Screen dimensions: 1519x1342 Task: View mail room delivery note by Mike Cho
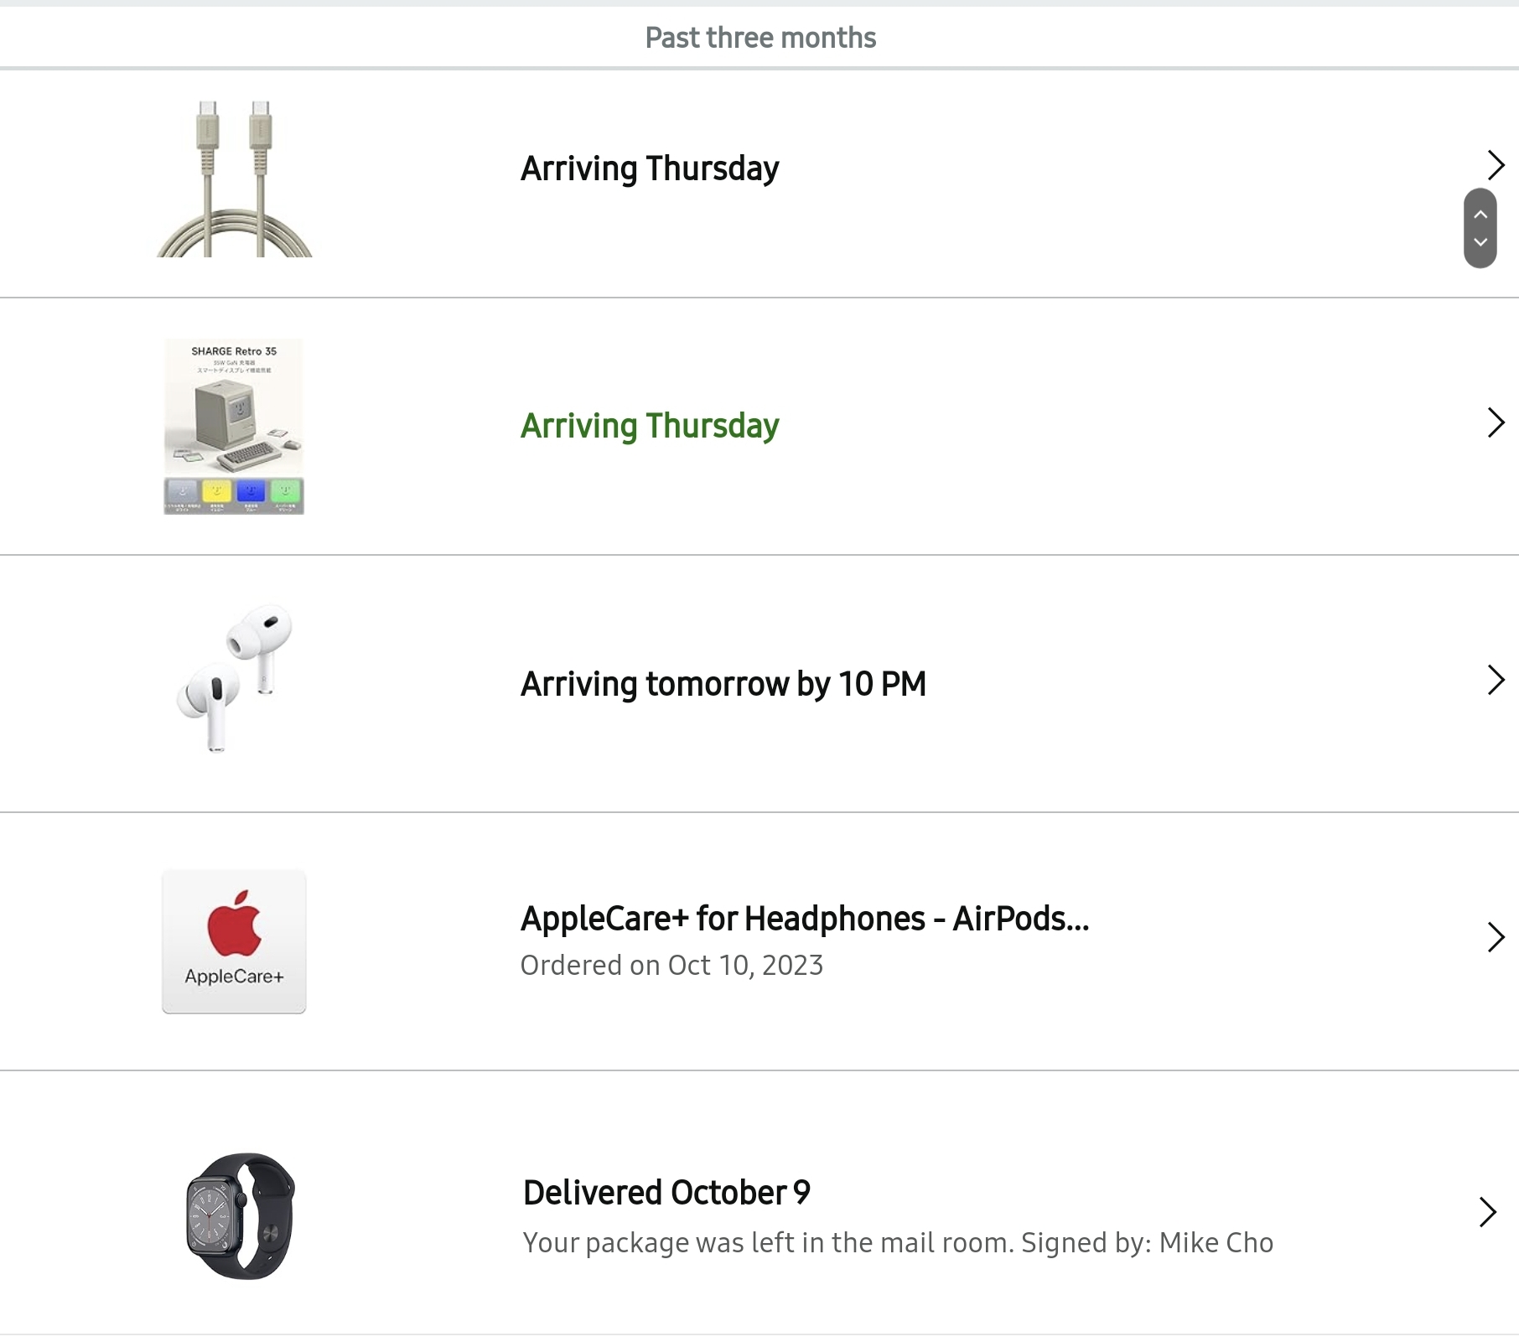[898, 1242]
